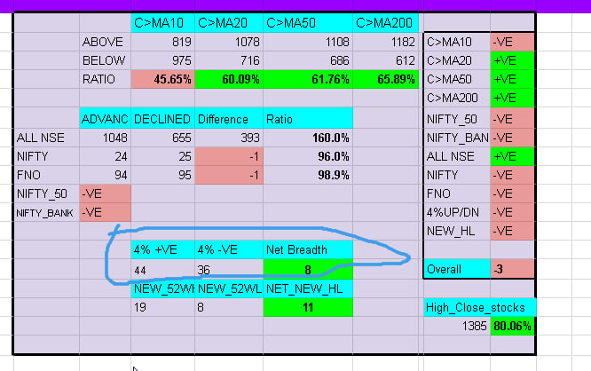Click the 160.0% ratio cell
The width and height of the screenshot is (591, 371).
(x=308, y=138)
